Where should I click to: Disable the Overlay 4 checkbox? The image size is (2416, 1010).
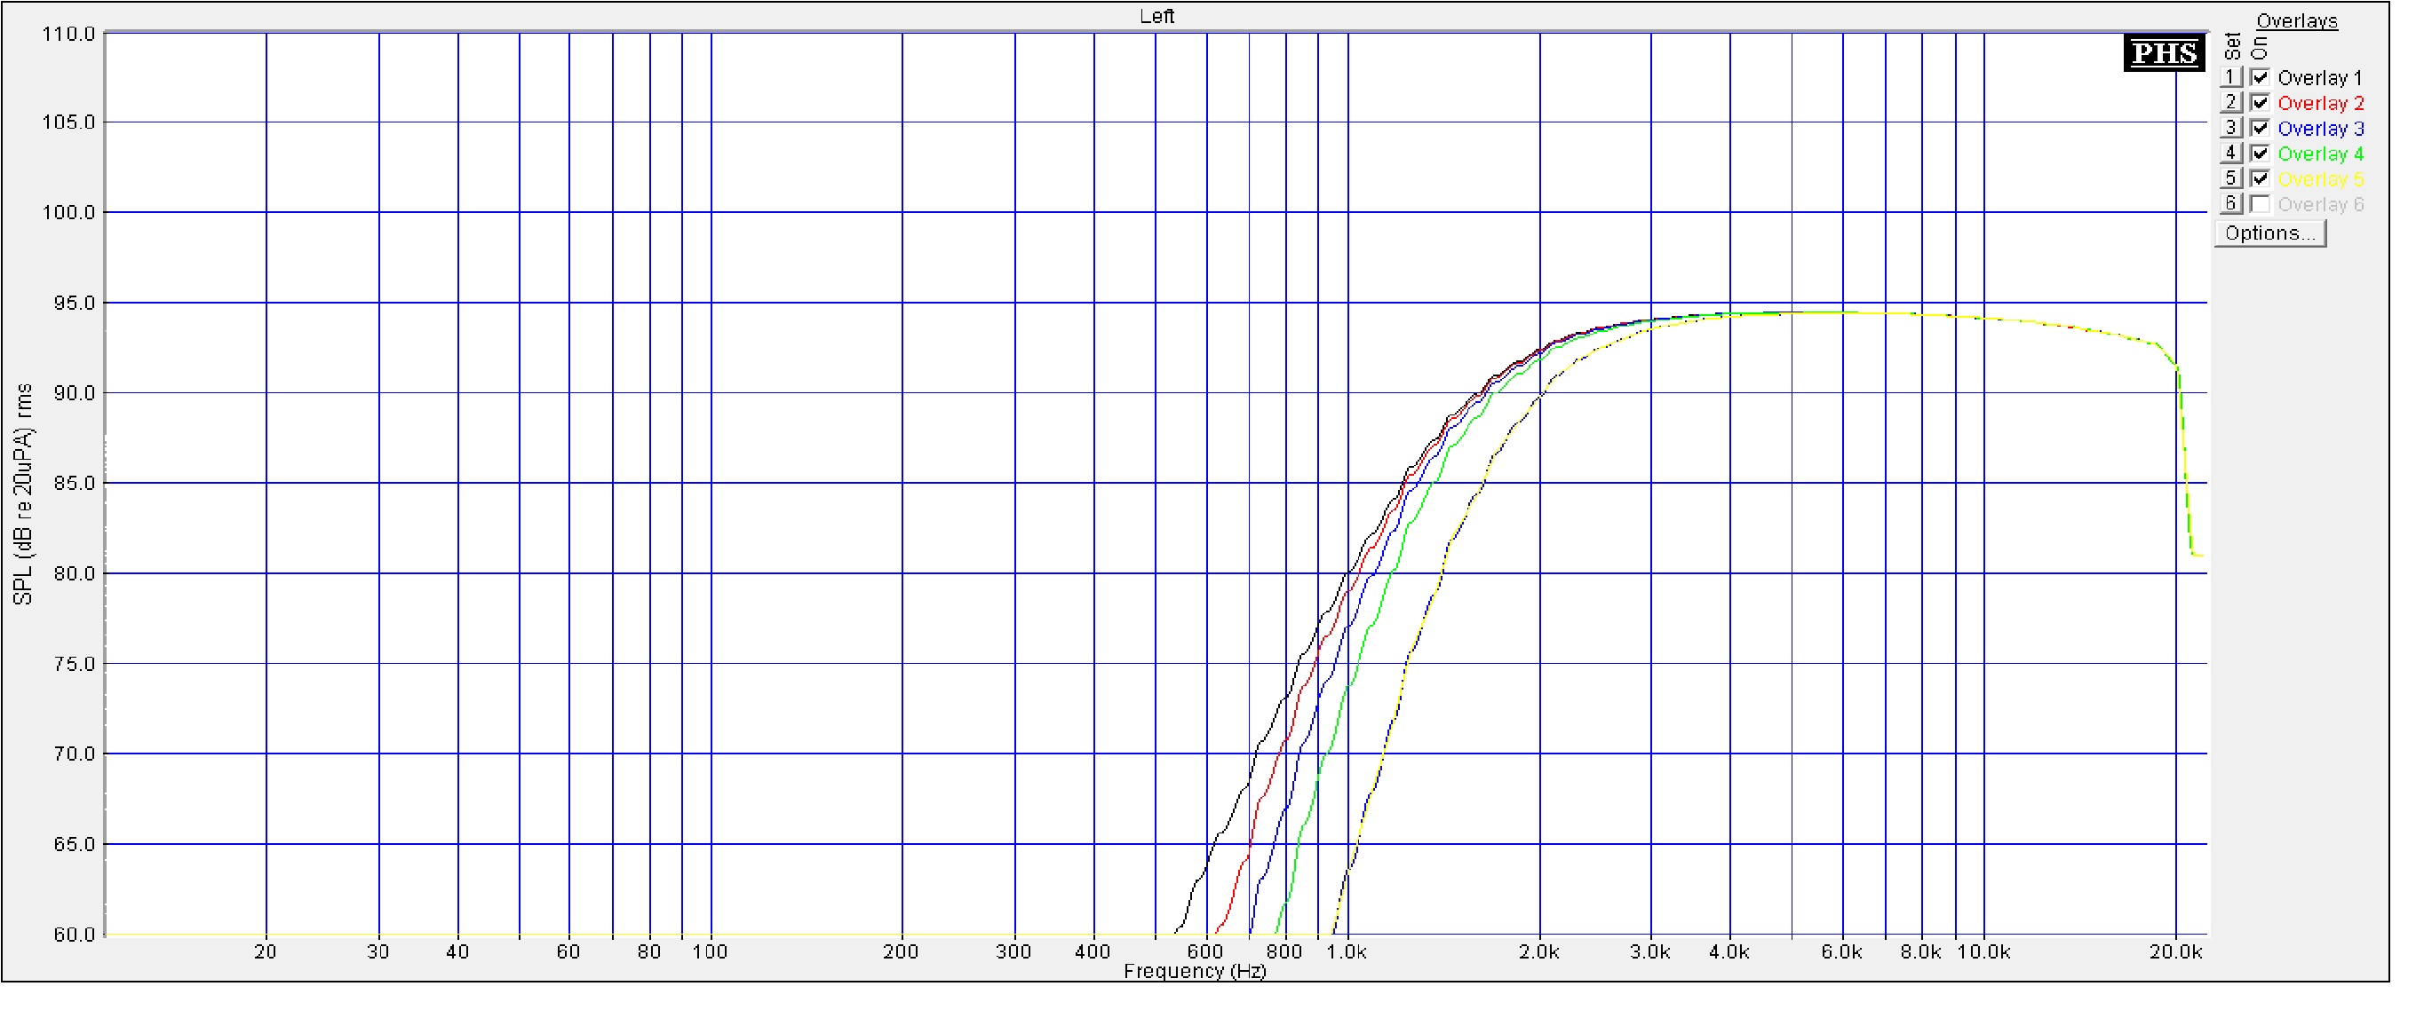(2261, 154)
